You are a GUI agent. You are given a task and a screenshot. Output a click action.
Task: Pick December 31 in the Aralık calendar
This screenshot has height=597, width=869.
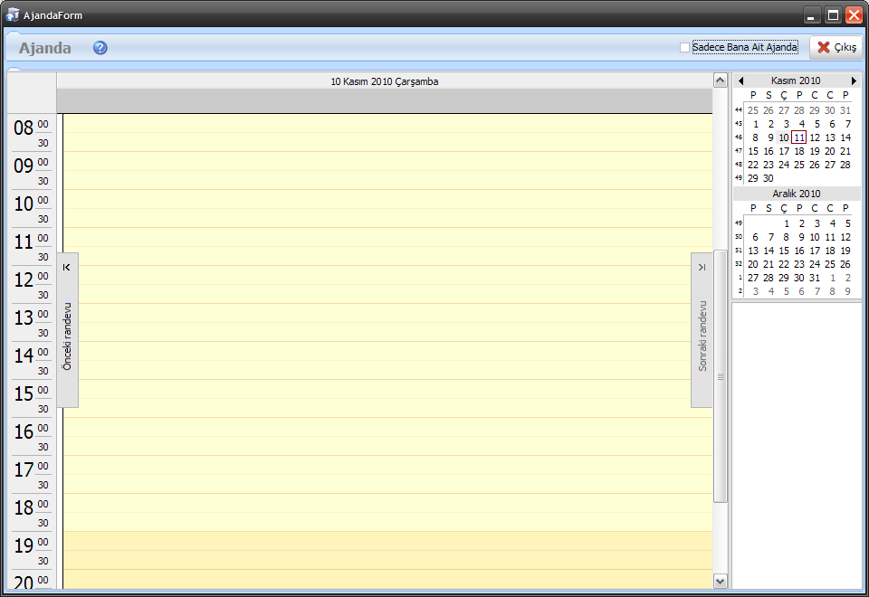pyautogui.click(x=814, y=278)
